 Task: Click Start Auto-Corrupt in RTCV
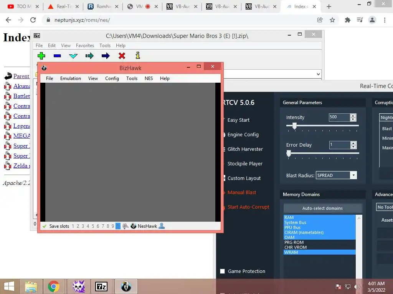pos(248,207)
